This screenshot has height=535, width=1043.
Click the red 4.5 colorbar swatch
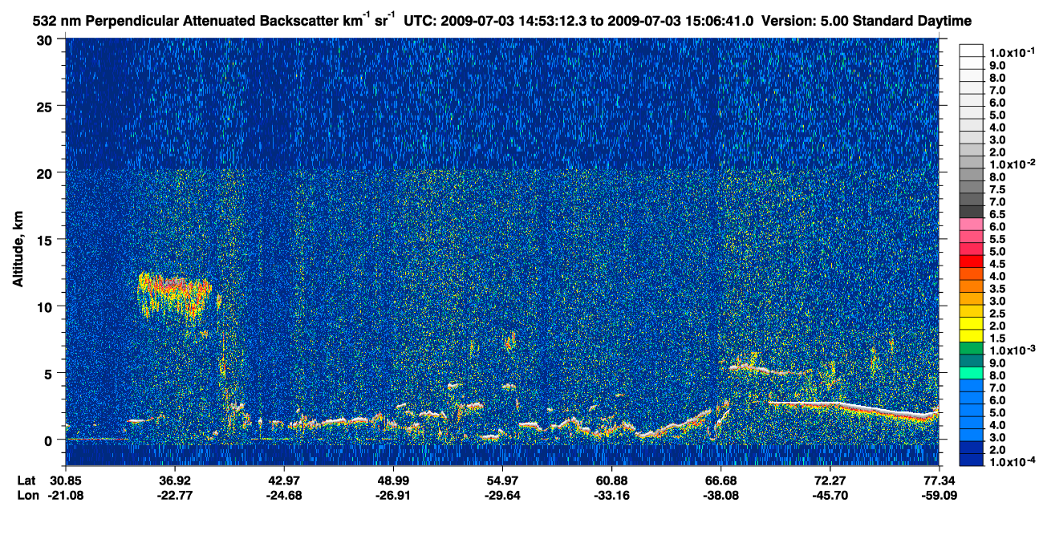point(971,262)
